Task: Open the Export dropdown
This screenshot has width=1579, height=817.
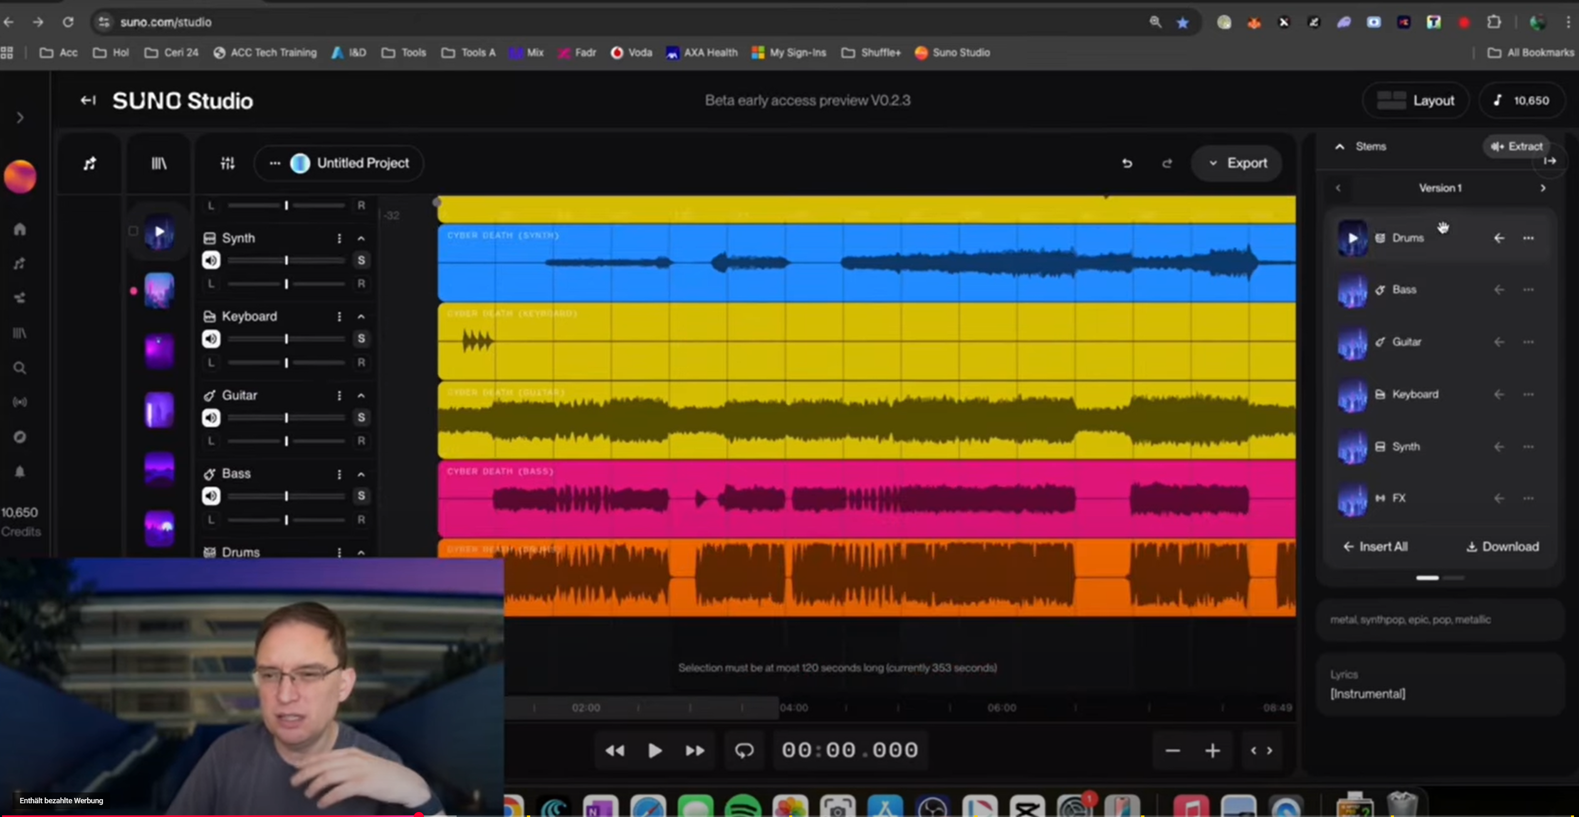Action: click(x=1237, y=163)
